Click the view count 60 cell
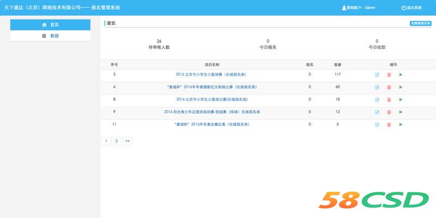 [x=337, y=87]
